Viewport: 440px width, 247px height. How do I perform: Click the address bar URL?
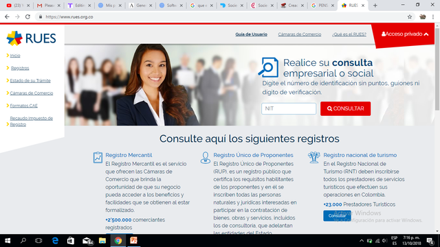(69, 16)
